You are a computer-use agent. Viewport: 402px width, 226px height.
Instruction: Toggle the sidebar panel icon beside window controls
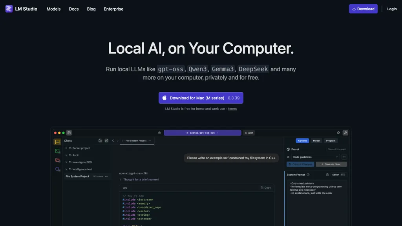click(x=69, y=133)
